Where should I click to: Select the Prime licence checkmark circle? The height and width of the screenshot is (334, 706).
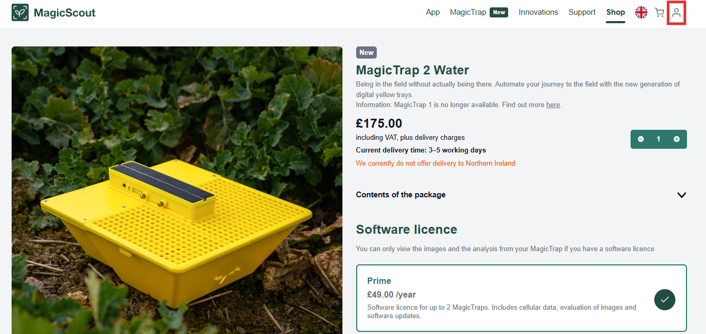click(665, 299)
